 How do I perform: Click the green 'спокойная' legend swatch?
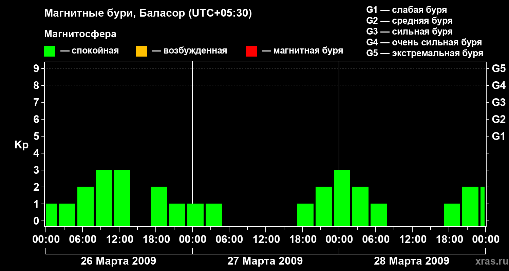(50, 51)
